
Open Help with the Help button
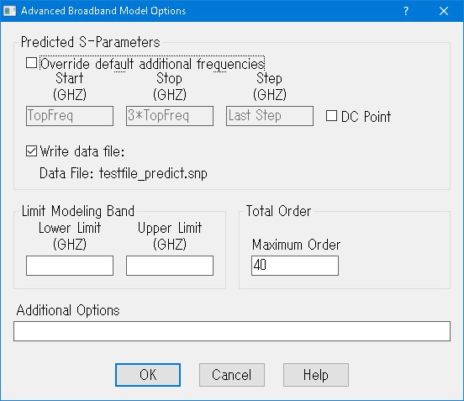point(316,375)
